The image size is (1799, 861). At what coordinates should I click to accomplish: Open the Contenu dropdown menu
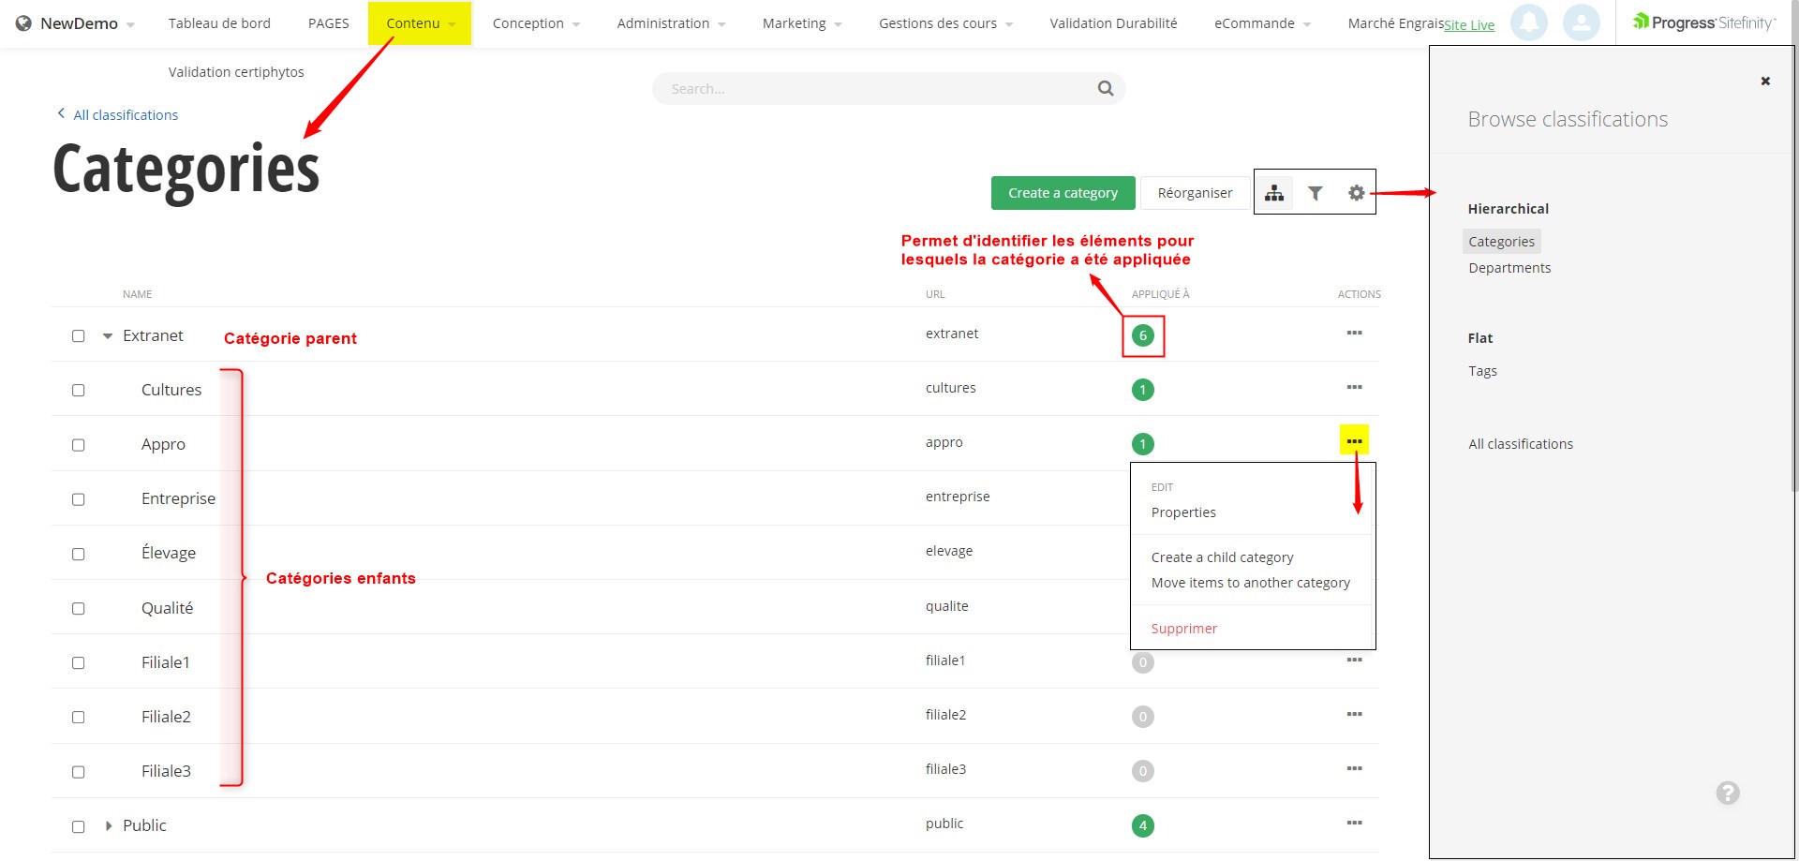click(420, 23)
